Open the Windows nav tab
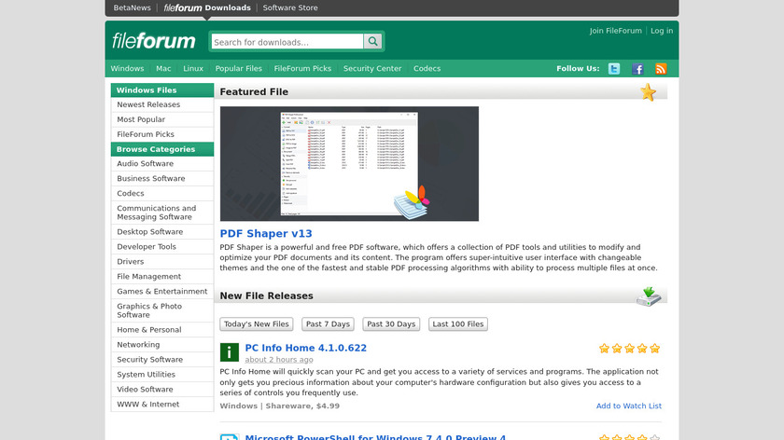The height and width of the screenshot is (440, 784). tap(127, 68)
